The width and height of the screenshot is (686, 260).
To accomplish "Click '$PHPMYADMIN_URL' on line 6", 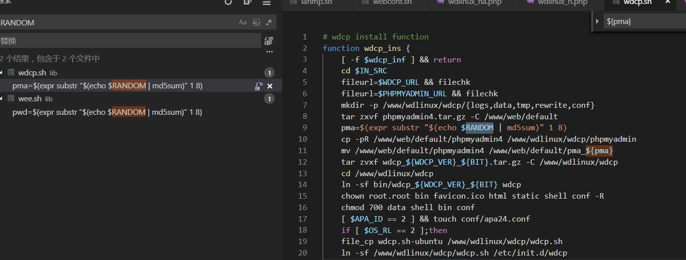I will [x=412, y=94].
